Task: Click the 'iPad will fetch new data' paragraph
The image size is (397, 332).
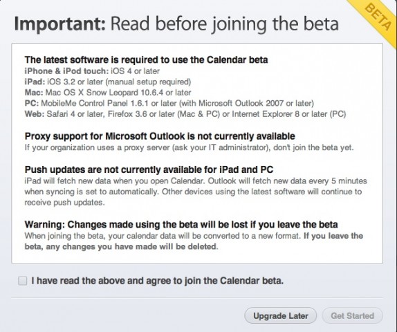Action: point(196,192)
